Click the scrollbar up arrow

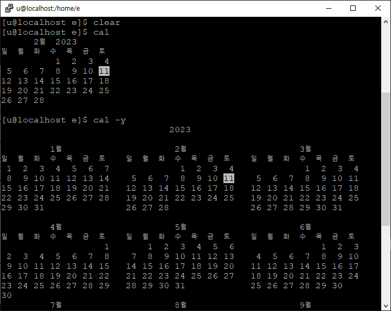(386, 22)
